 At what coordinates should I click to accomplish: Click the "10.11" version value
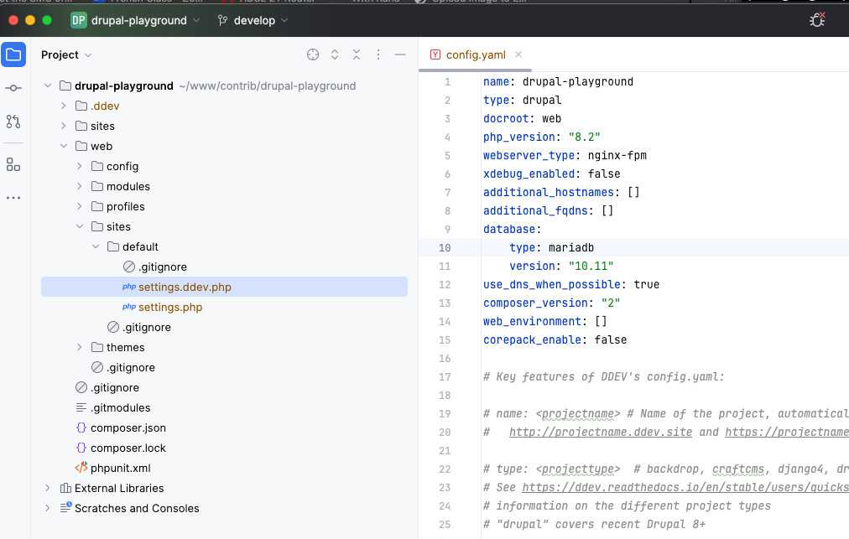591,266
